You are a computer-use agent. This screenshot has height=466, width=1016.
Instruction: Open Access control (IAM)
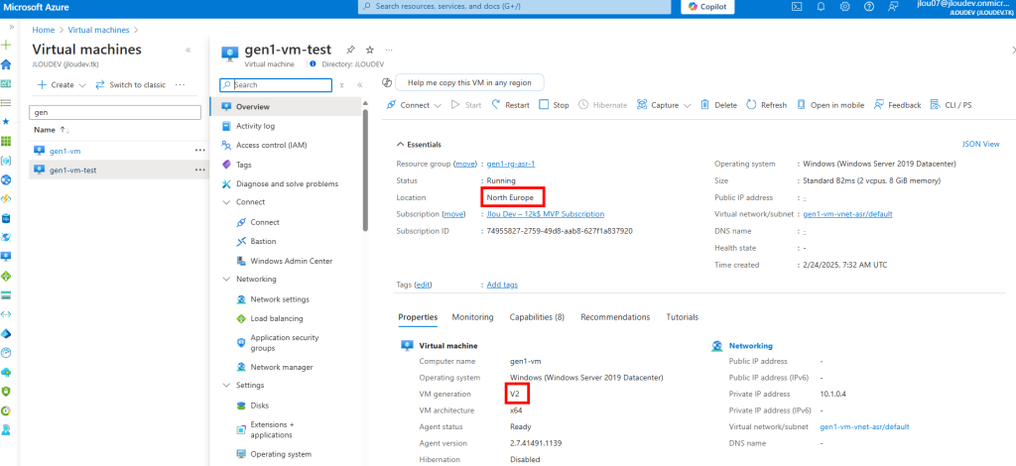272,145
